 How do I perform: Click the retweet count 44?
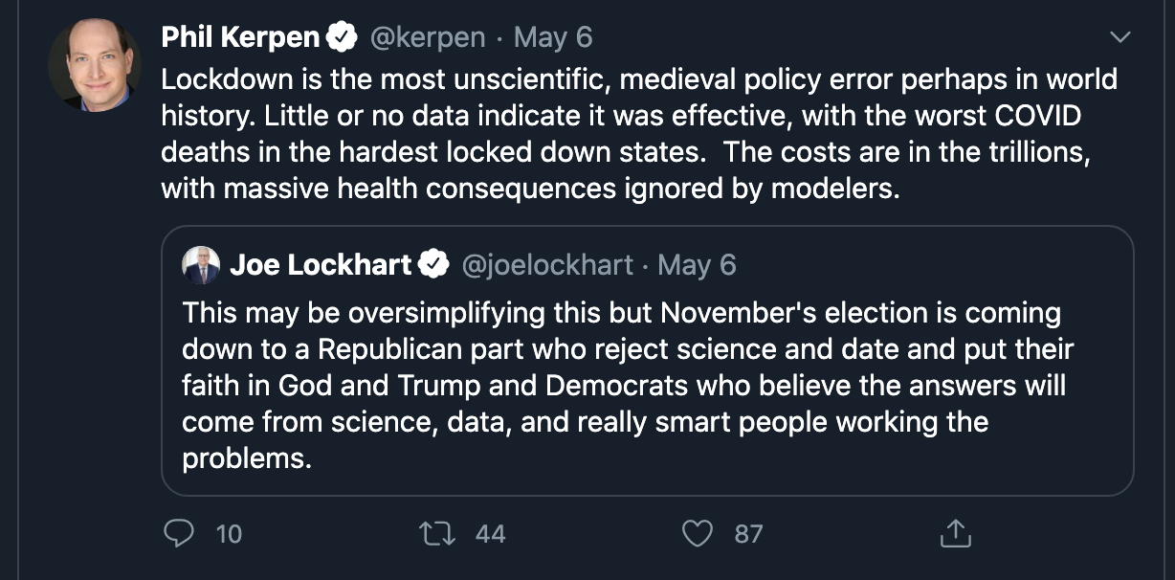pyautogui.click(x=490, y=534)
